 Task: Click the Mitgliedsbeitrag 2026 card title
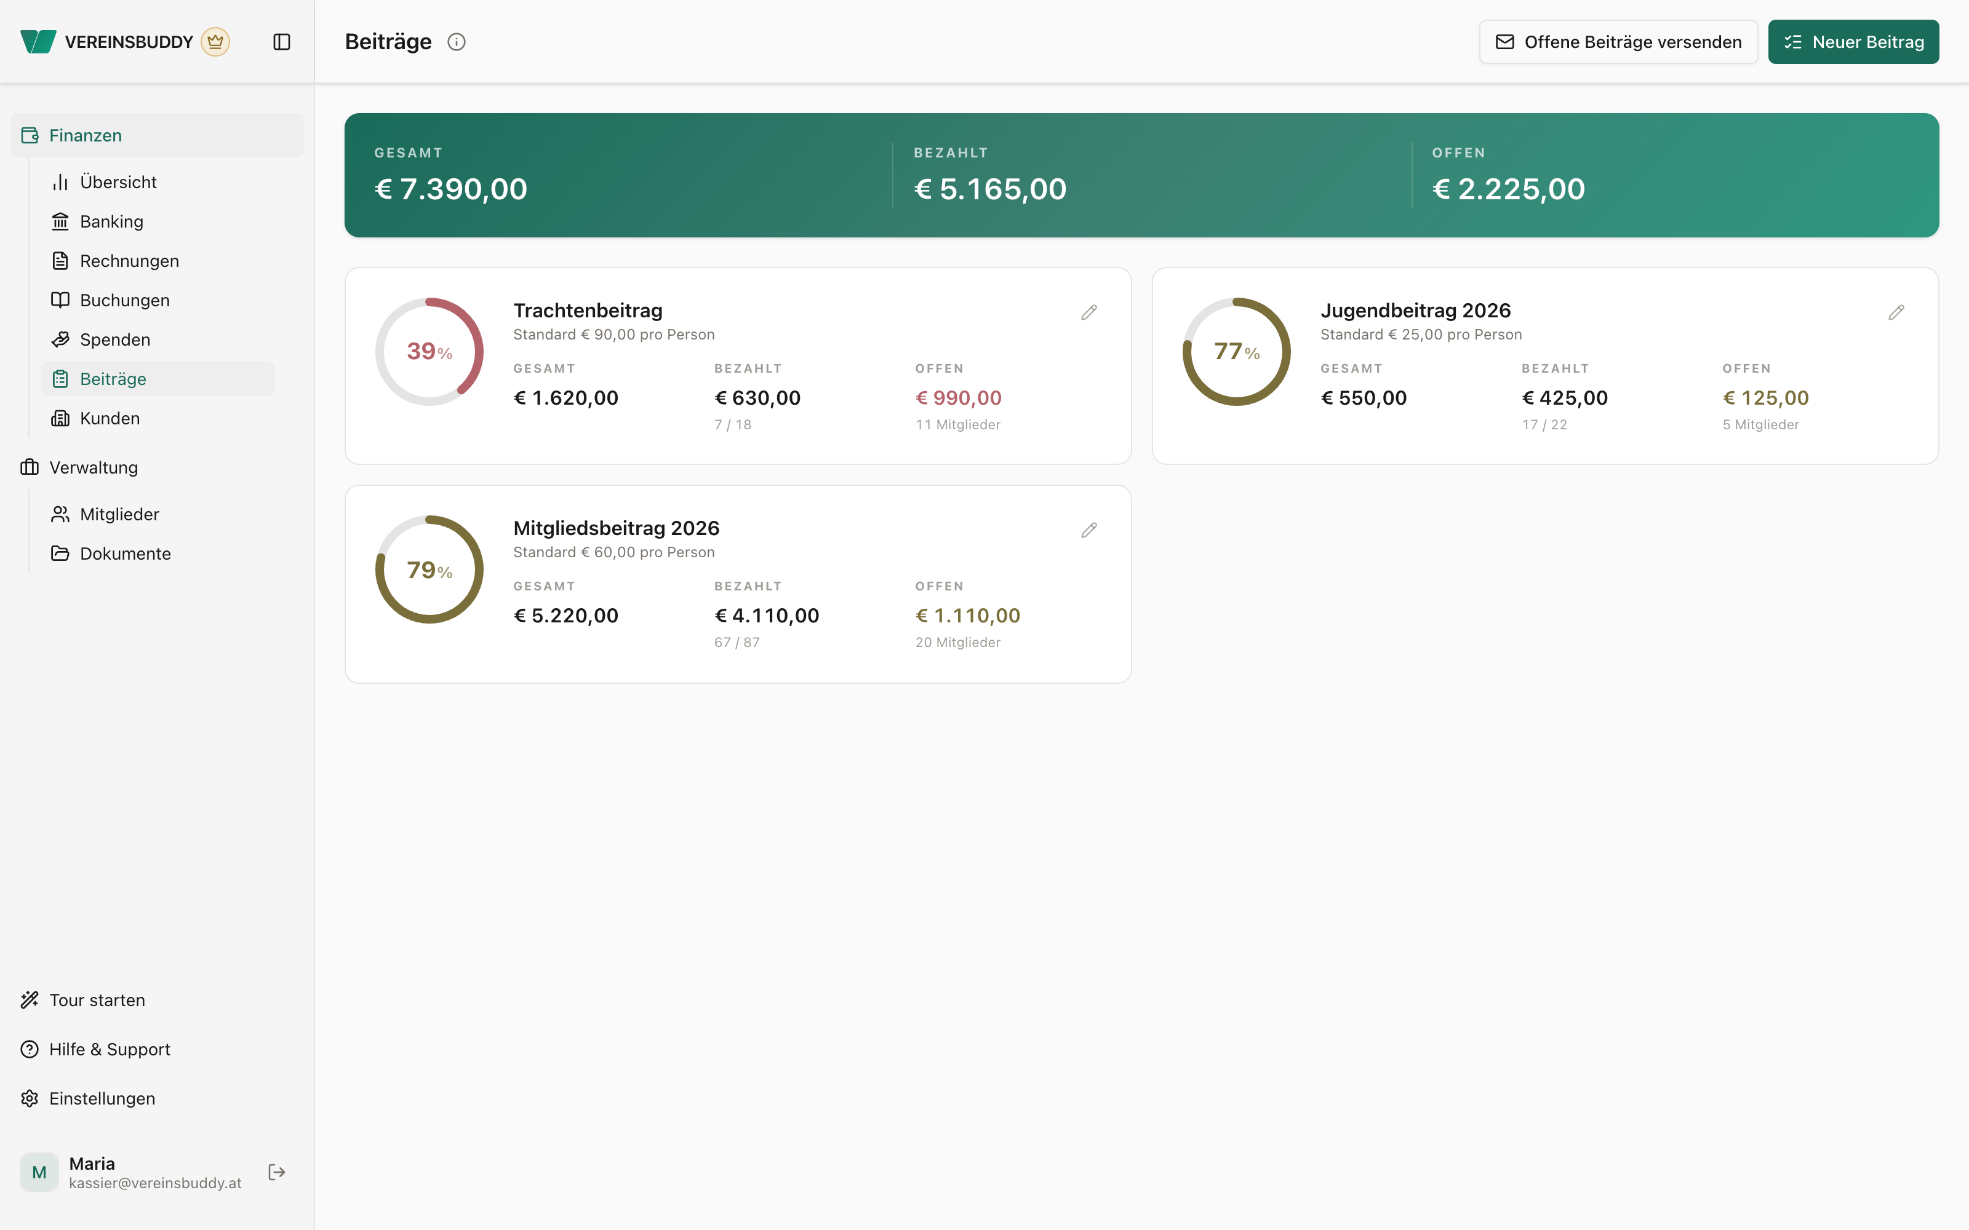point(616,528)
